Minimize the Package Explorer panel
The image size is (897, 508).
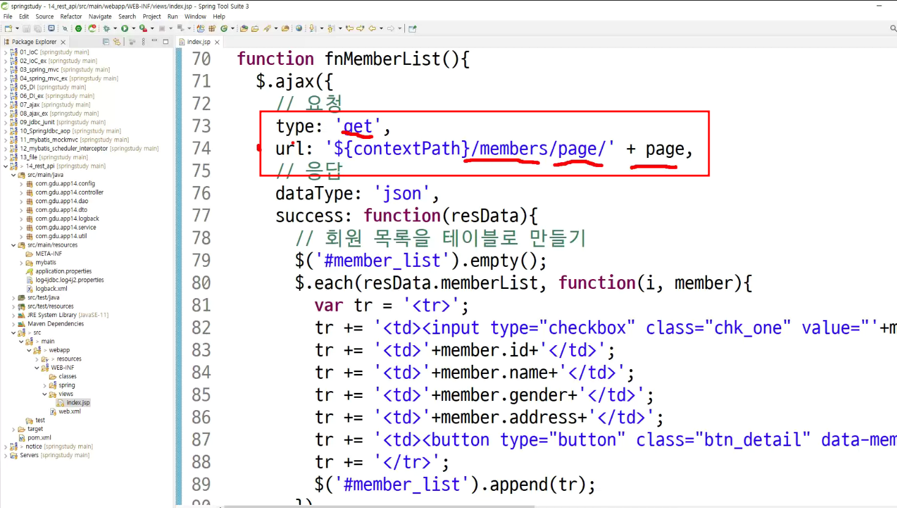coord(154,41)
